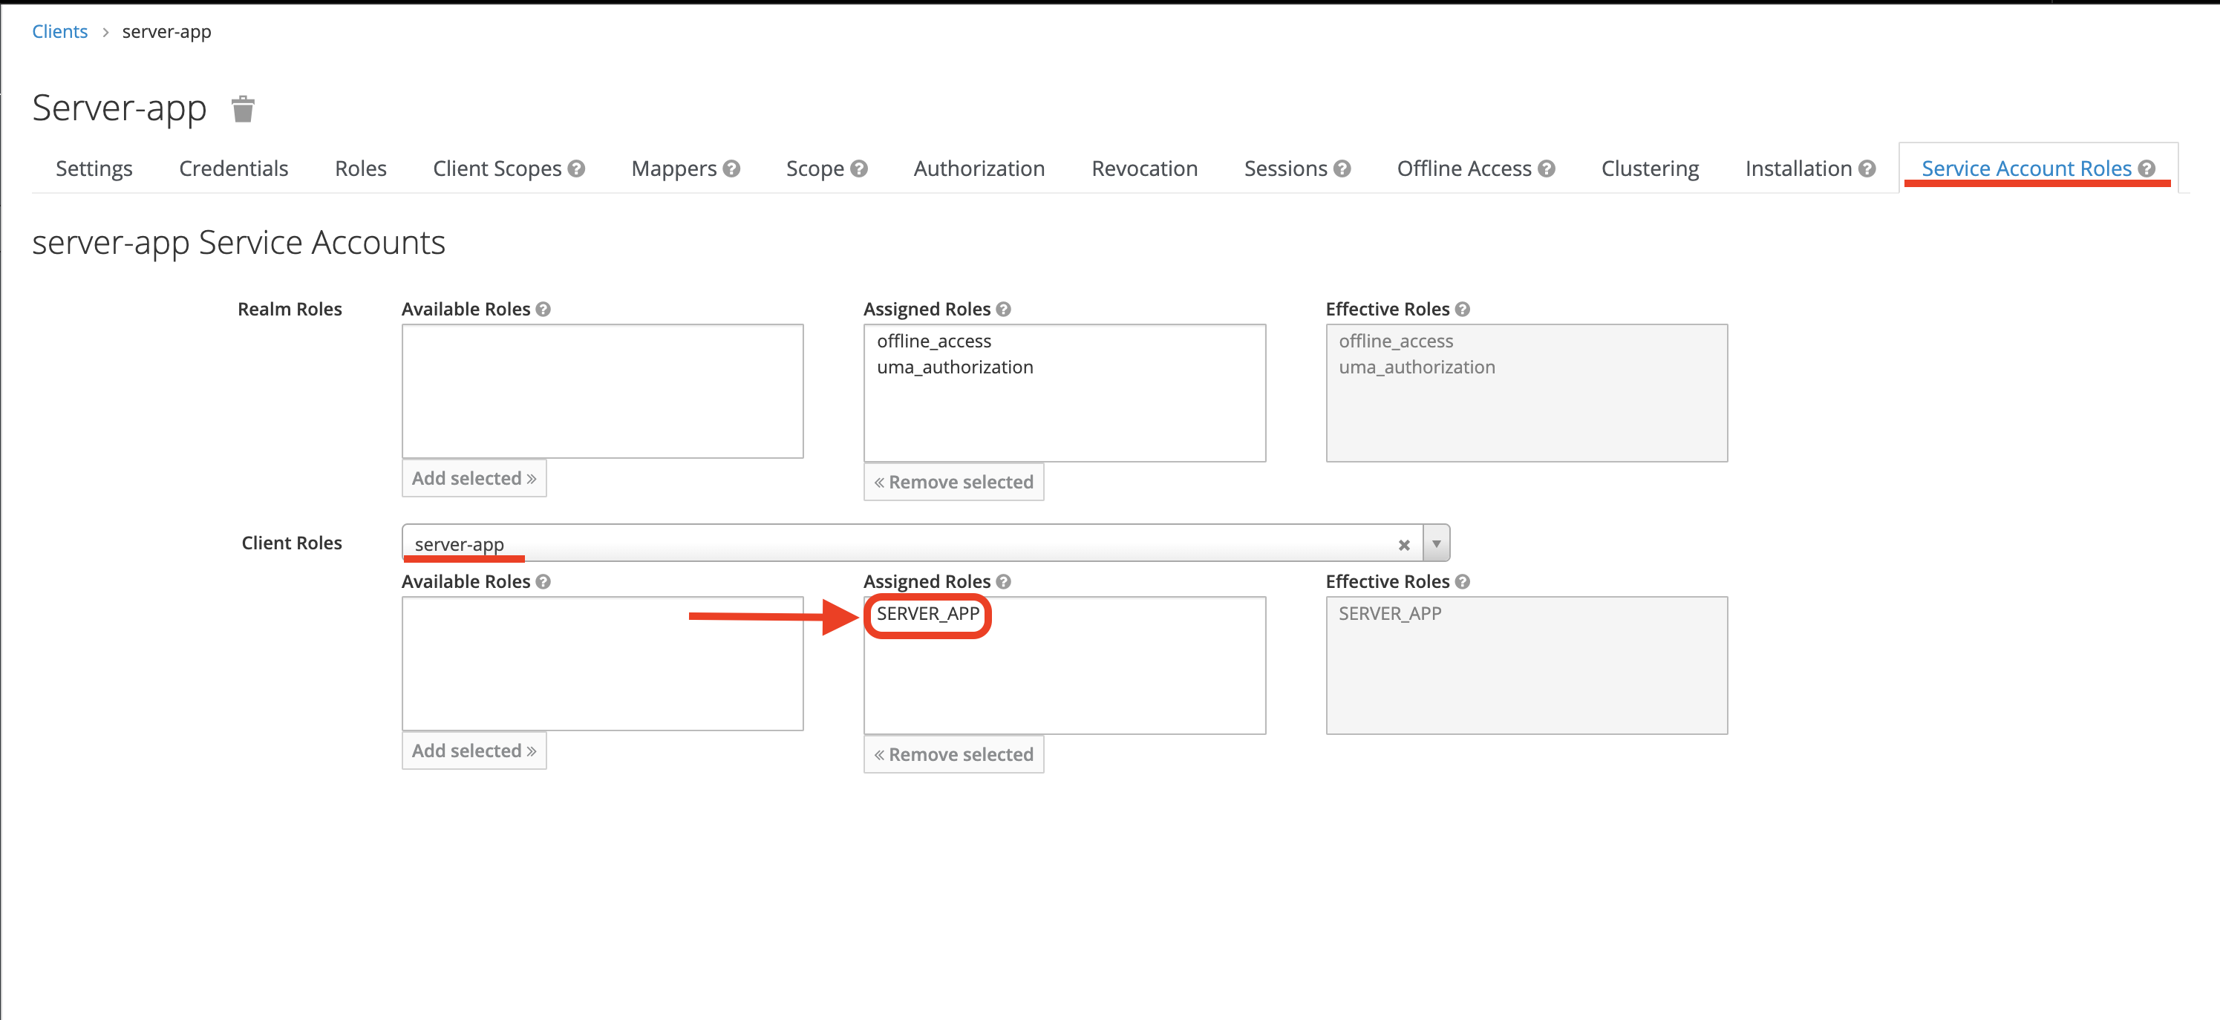Click help icon beside Mappers tab
Viewport: 2220px width, 1020px height.
coord(731,169)
